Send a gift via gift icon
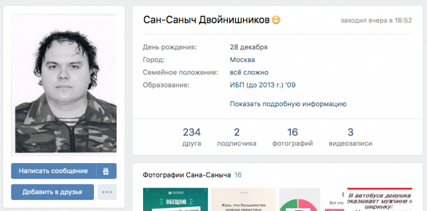Viewport: 427px width, 211px height. [x=106, y=171]
